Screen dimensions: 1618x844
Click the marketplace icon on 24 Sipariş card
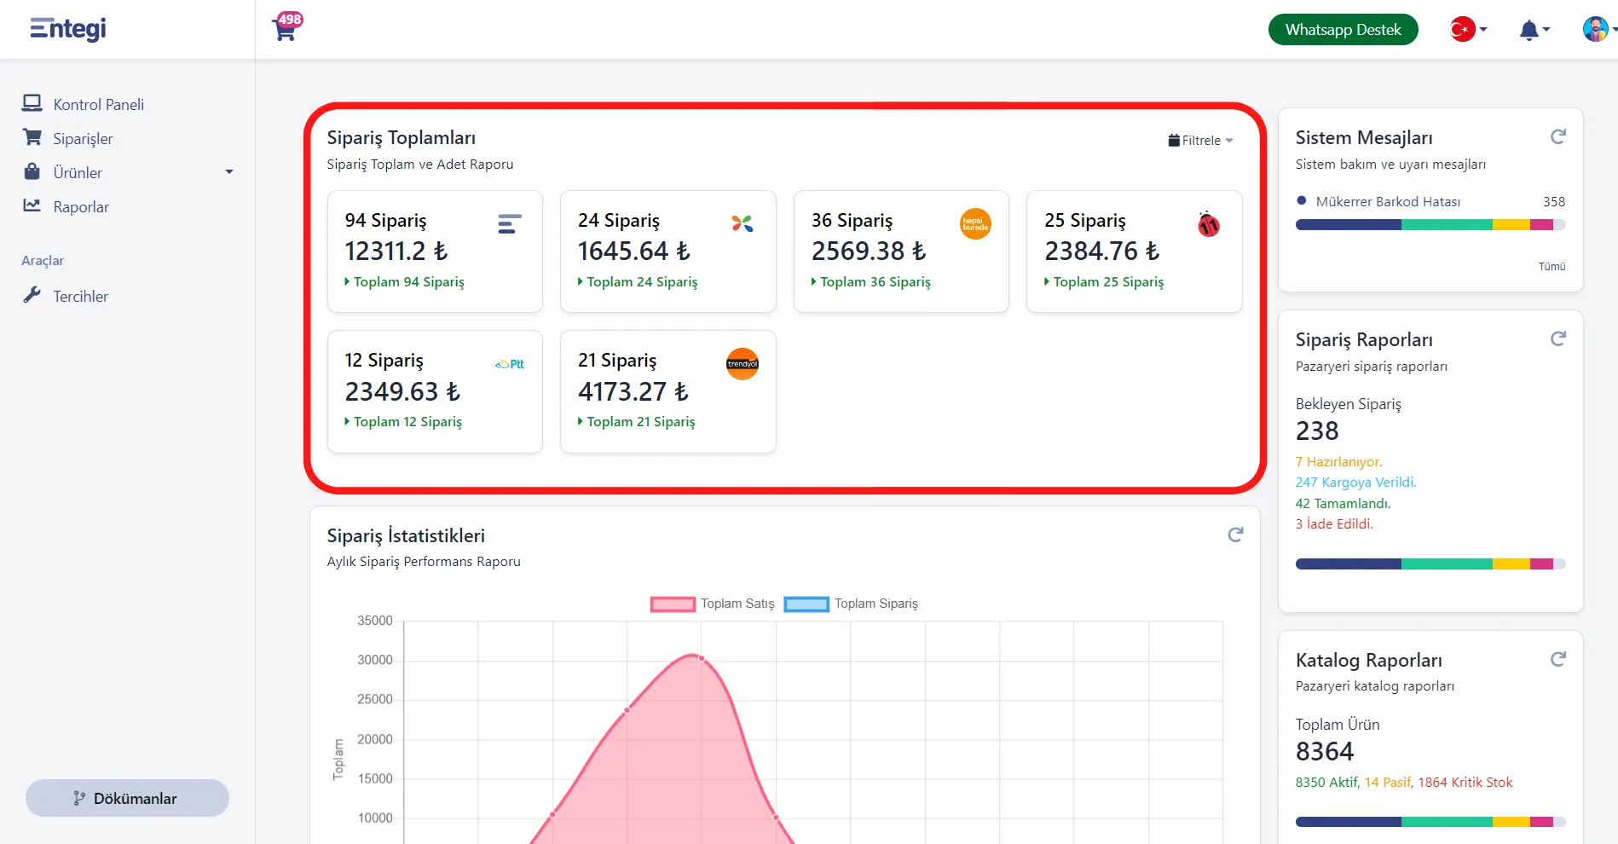[742, 223]
